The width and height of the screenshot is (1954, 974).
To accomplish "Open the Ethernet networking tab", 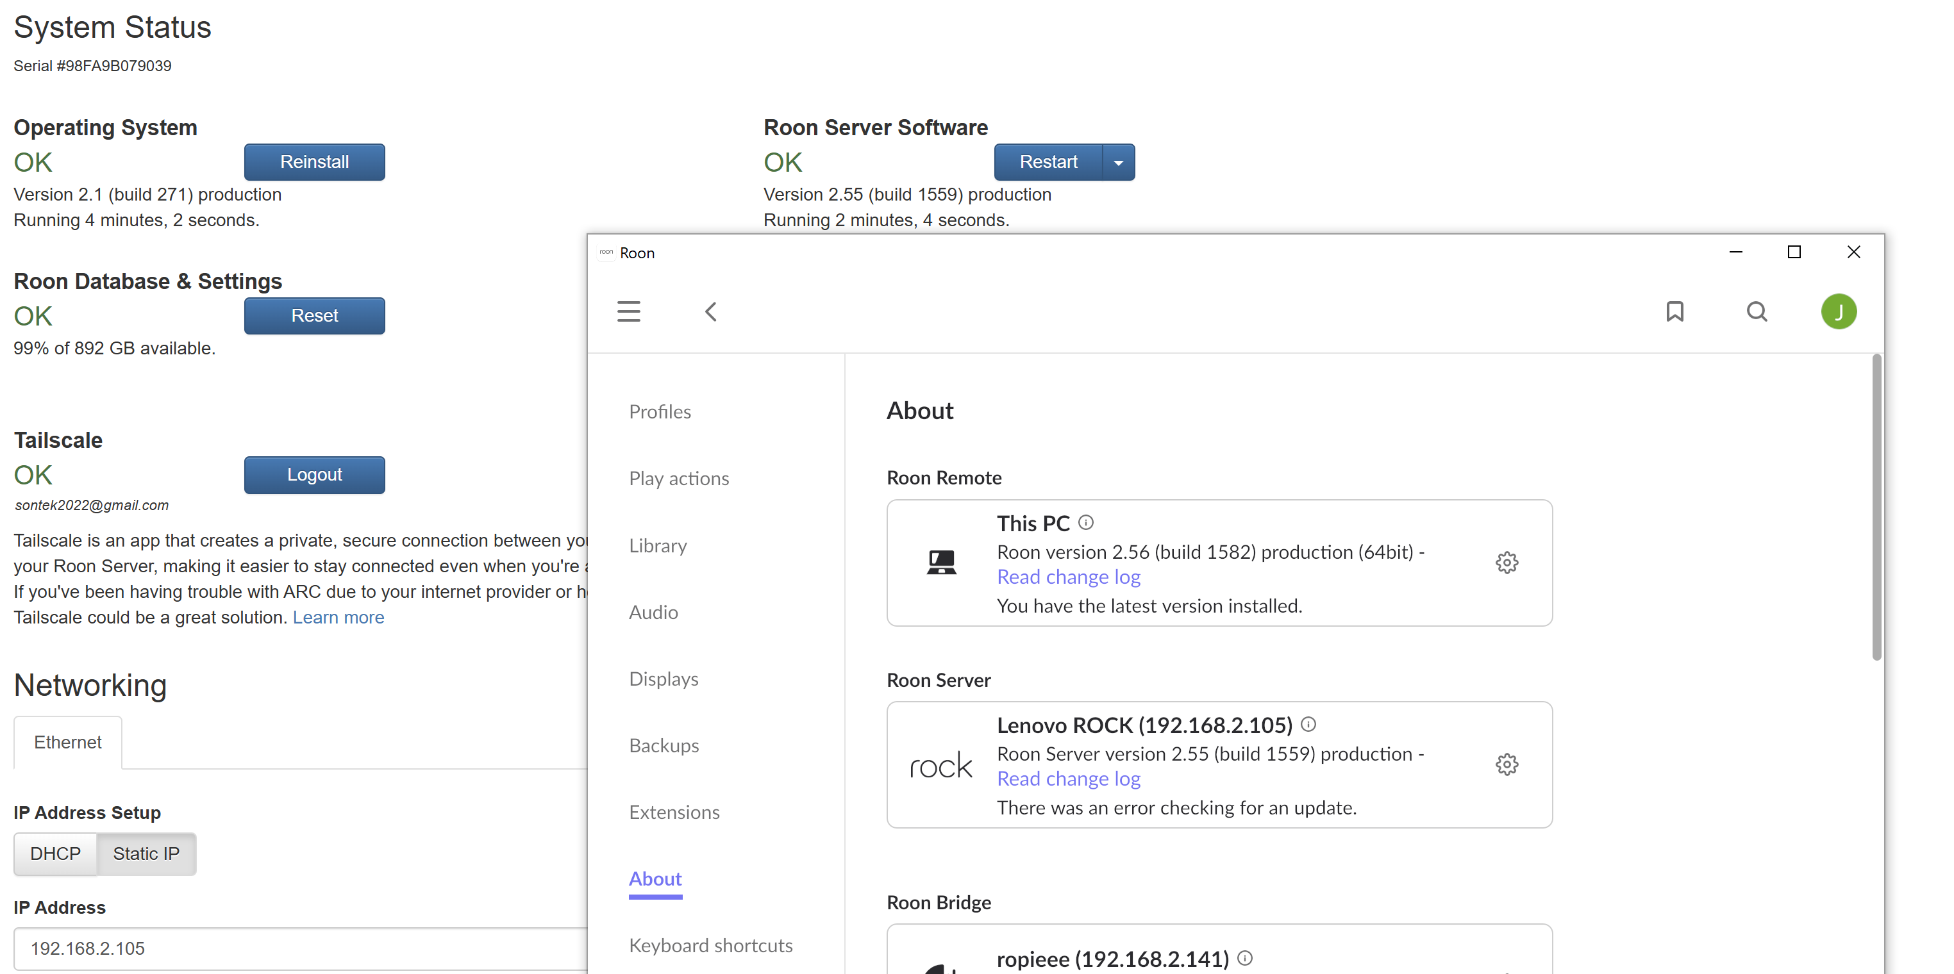I will click(x=67, y=742).
